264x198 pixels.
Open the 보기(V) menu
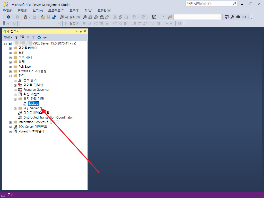coord(38,11)
